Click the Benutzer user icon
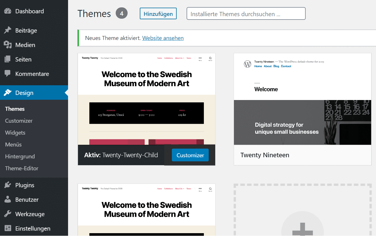The height and width of the screenshot is (236, 376). click(8, 199)
